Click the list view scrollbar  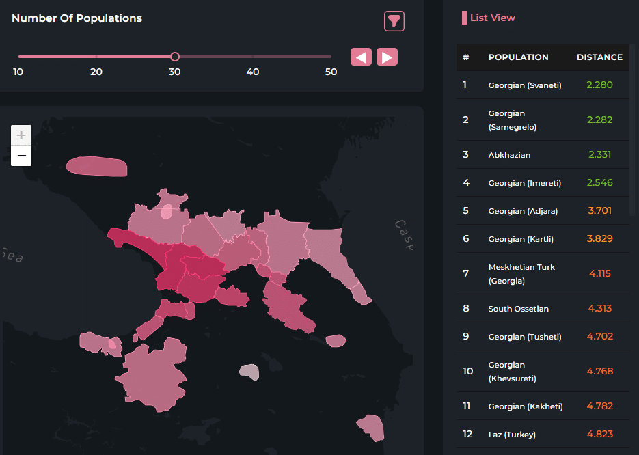(632, 137)
